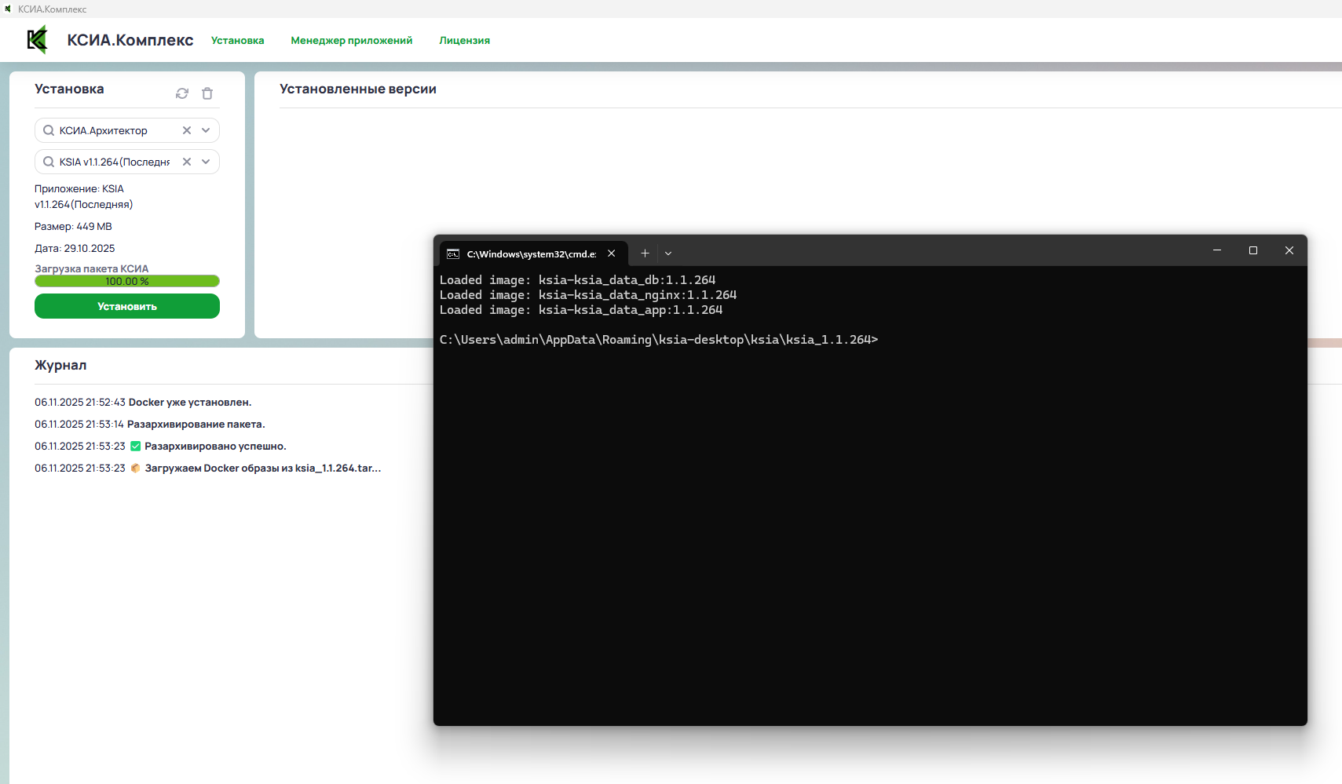The height and width of the screenshot is (784, 1342).
Task: Click the refresh icon in Установка panel
Action: coord(182,93)
